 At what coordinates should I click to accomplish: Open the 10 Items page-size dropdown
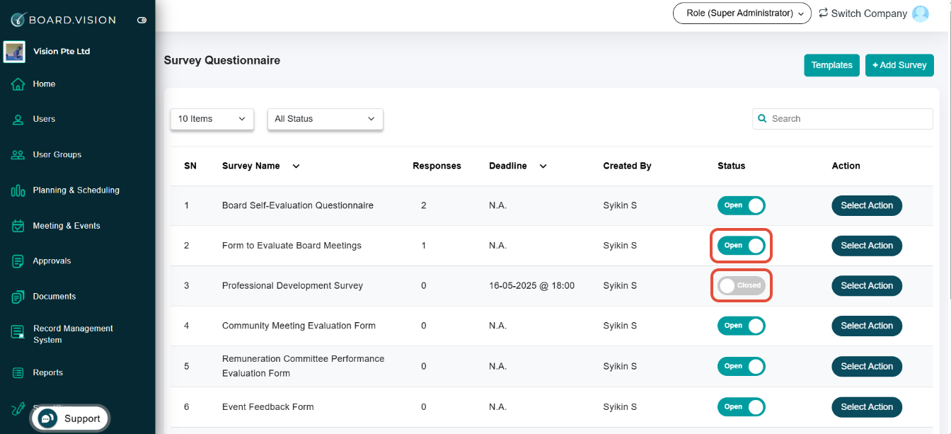coord(212,119)
